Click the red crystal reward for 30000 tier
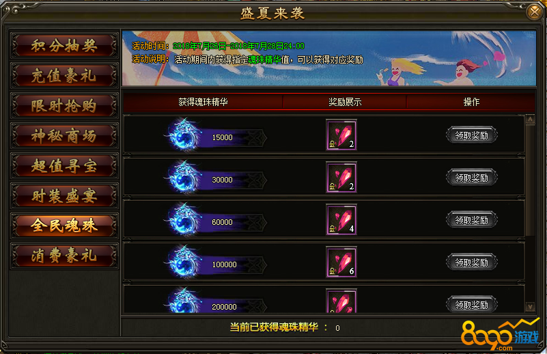The image size is (547, 354). [x=341, y=177]
